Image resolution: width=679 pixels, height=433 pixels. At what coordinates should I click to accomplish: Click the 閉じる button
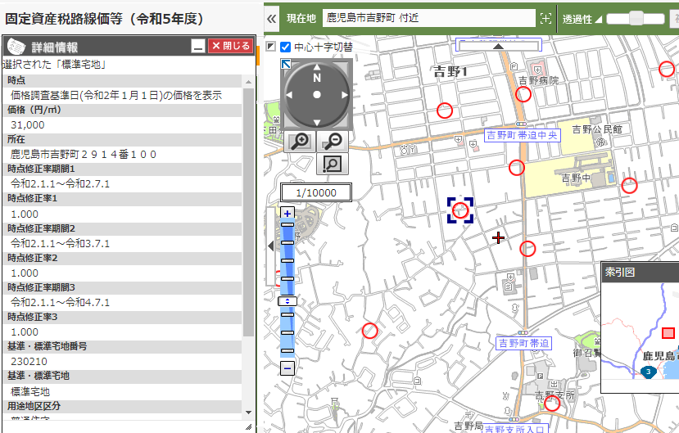point(229,47)
